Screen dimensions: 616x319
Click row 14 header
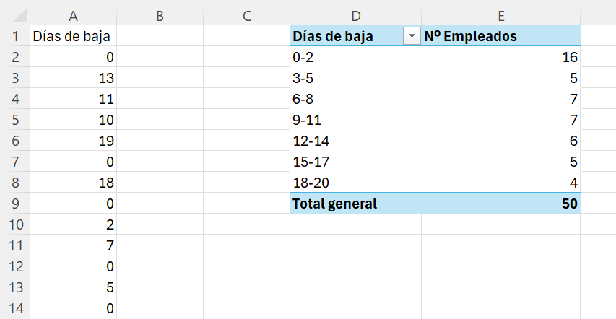coord(14,309)
